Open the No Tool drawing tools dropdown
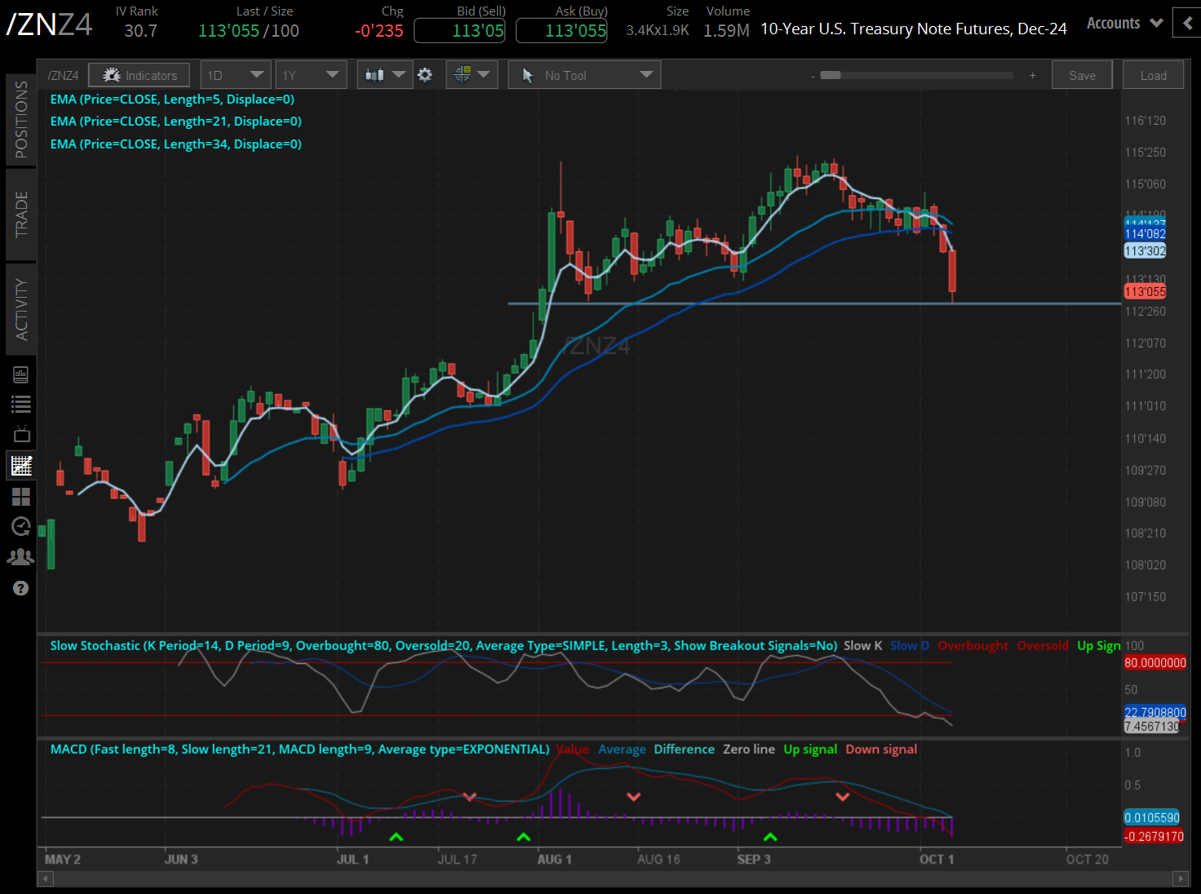Screen dimensions: 1201x894 pyautogui.click(x=583, y=74)
